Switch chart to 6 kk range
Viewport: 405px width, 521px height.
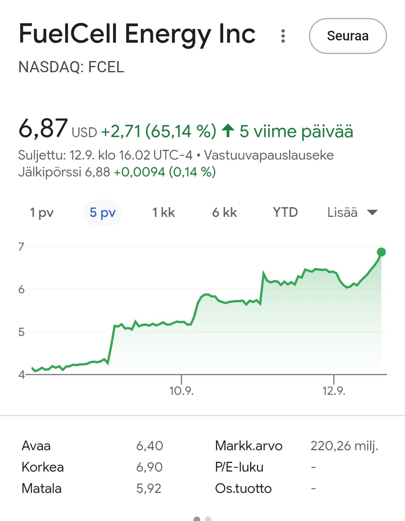pyautogui.click(x=224, y=213)
